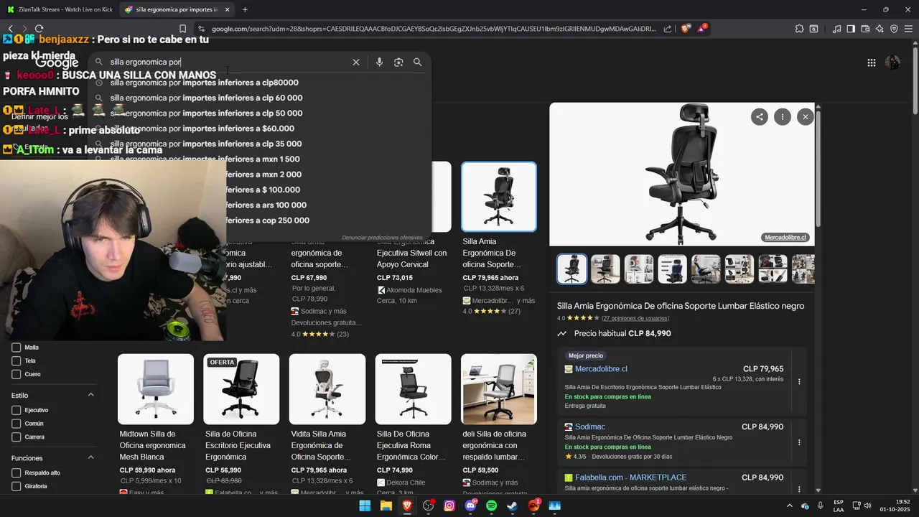
Task: Open Brave Shields icon
Action: point(686,29)
